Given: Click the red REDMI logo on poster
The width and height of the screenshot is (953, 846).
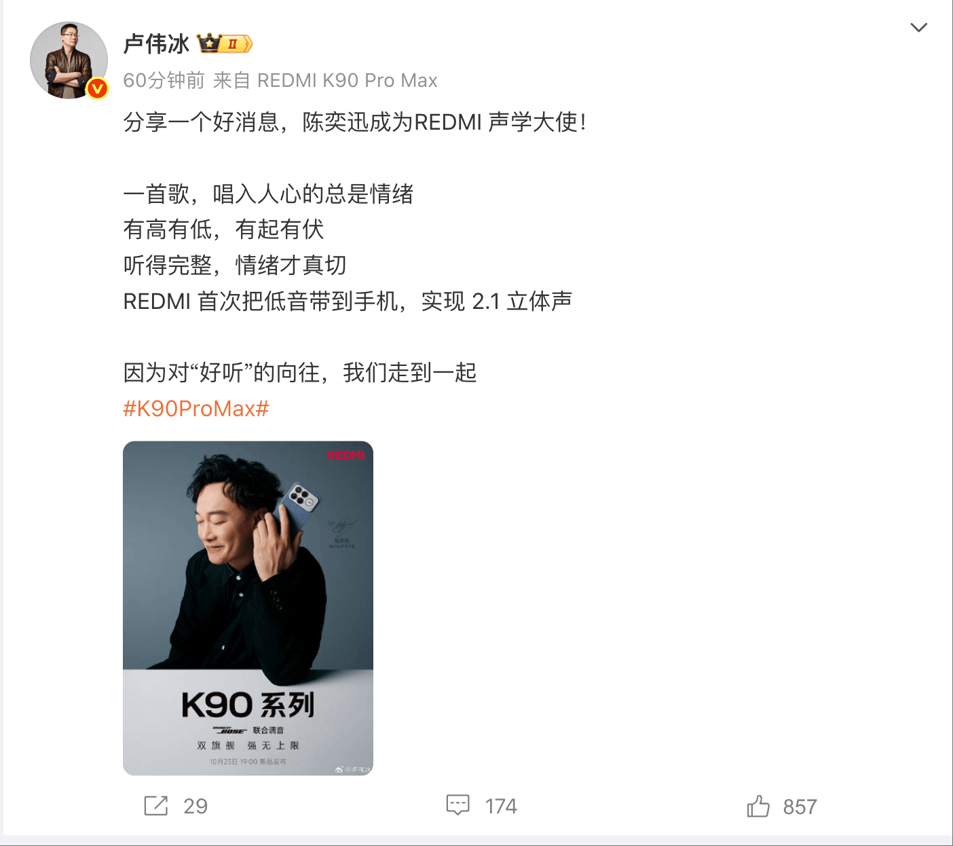Looking at the screenshot, I should (345, 456).
